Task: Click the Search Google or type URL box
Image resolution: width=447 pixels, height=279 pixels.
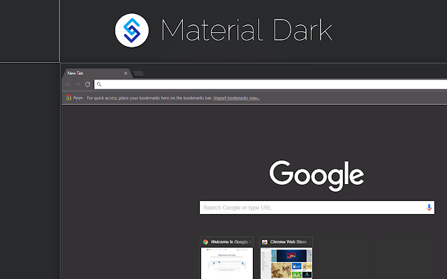Action: click(317, 208)
